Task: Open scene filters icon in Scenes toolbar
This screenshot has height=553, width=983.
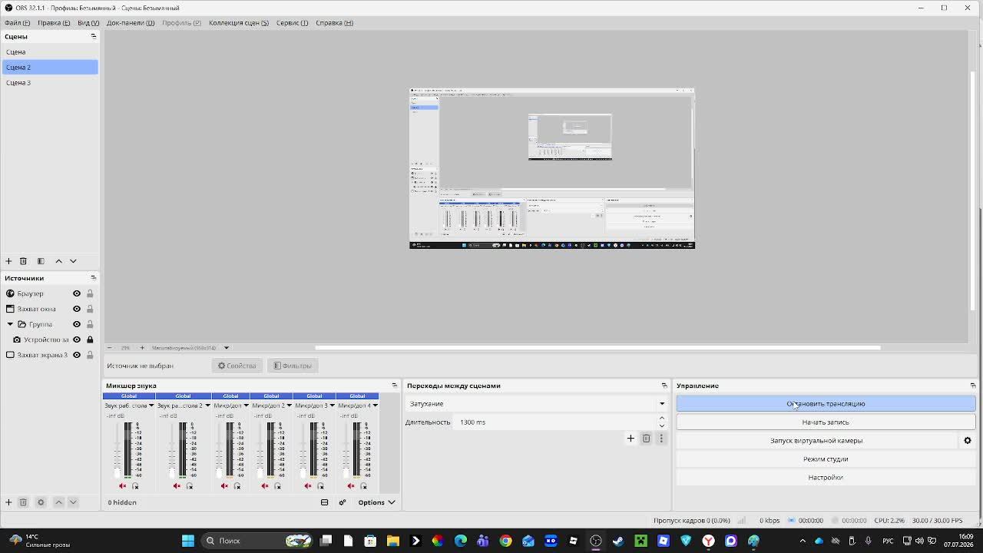Action: (41, 261)
